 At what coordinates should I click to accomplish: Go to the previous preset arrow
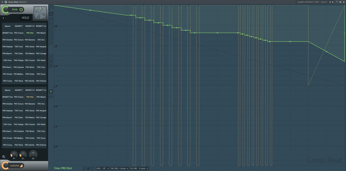point(330,2)
